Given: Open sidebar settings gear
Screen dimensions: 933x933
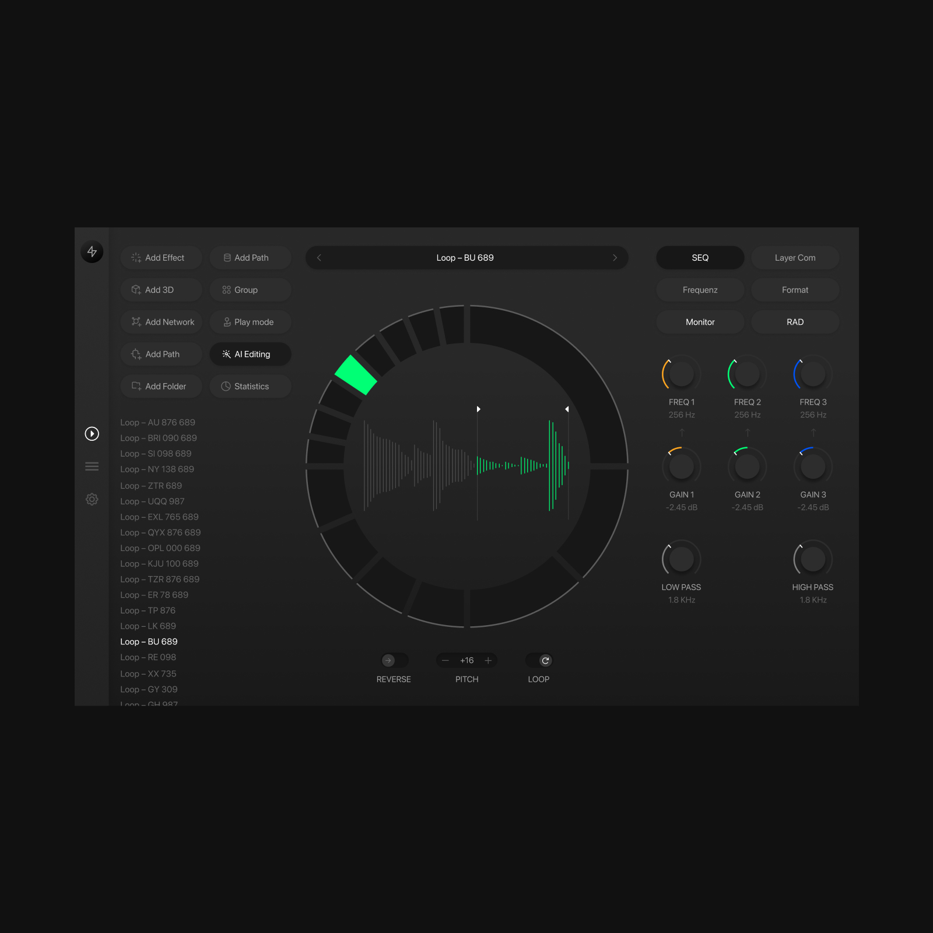Looking at the screenshot, I should (x=92, y=499).
